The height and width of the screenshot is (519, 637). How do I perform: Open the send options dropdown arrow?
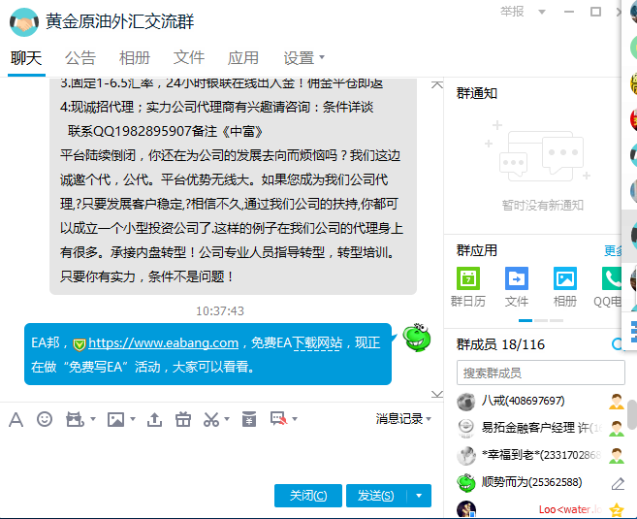(419, 496)
